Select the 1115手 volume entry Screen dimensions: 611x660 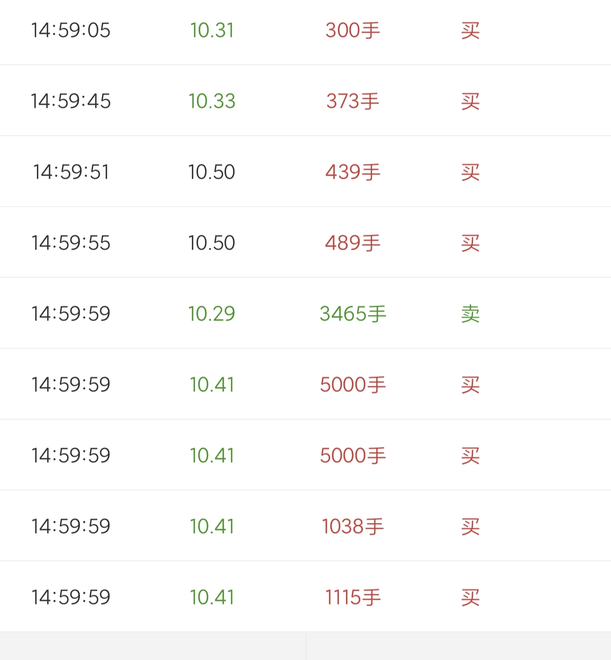(x=352, y=598)
